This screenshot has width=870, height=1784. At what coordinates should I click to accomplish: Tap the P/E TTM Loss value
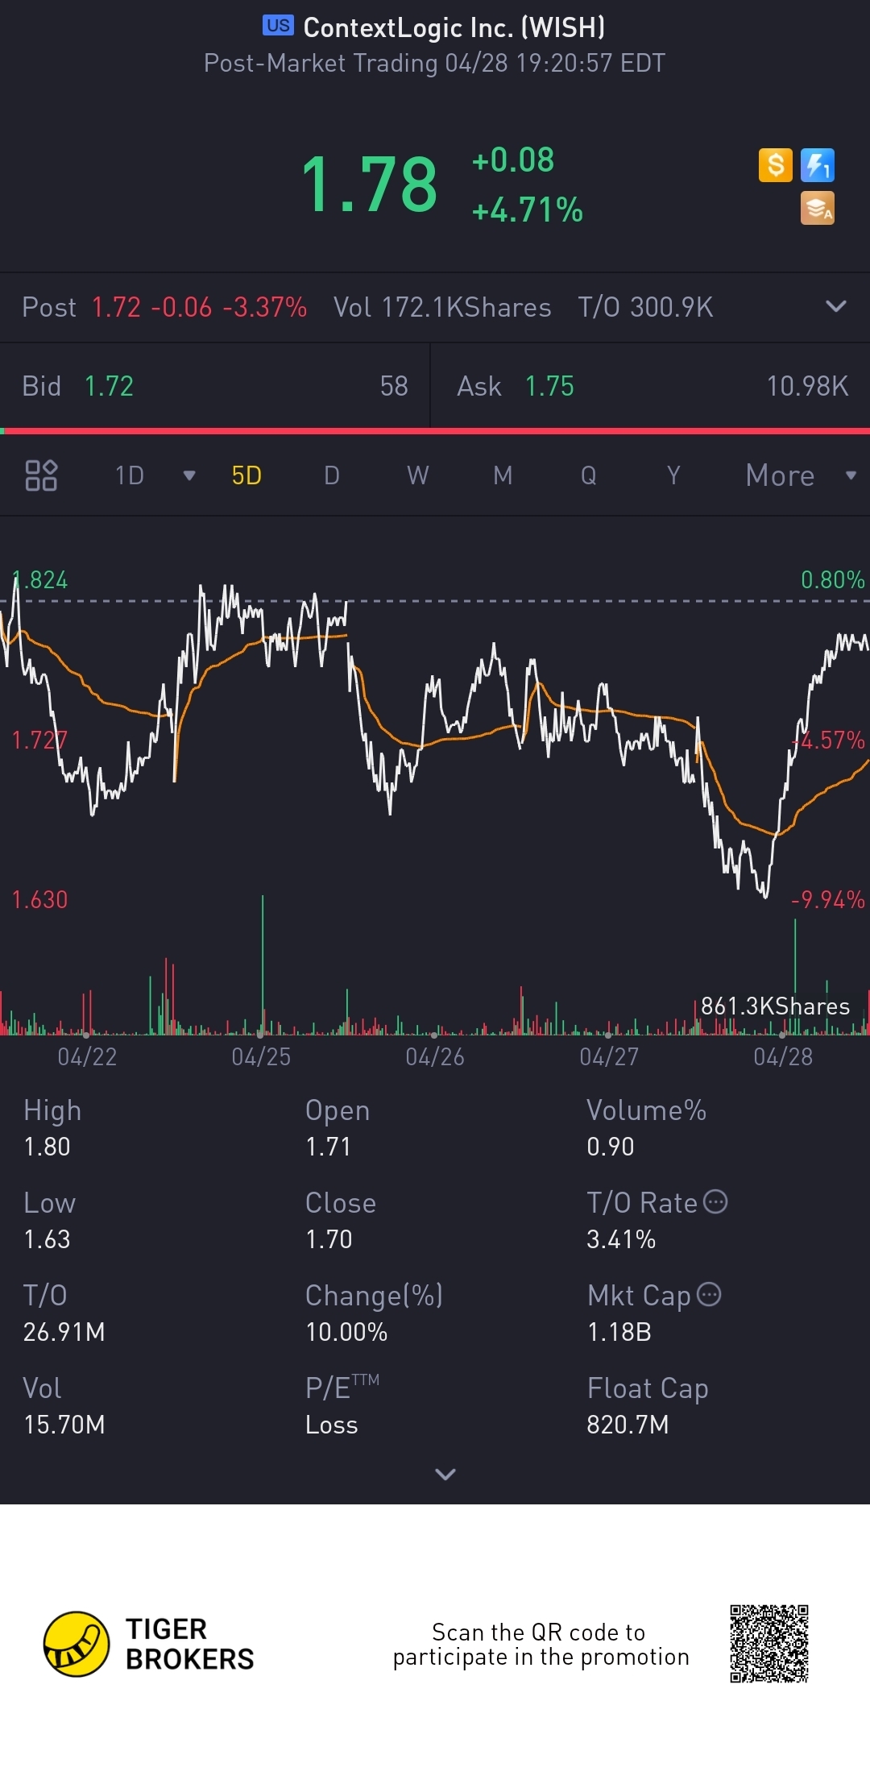332,1425
